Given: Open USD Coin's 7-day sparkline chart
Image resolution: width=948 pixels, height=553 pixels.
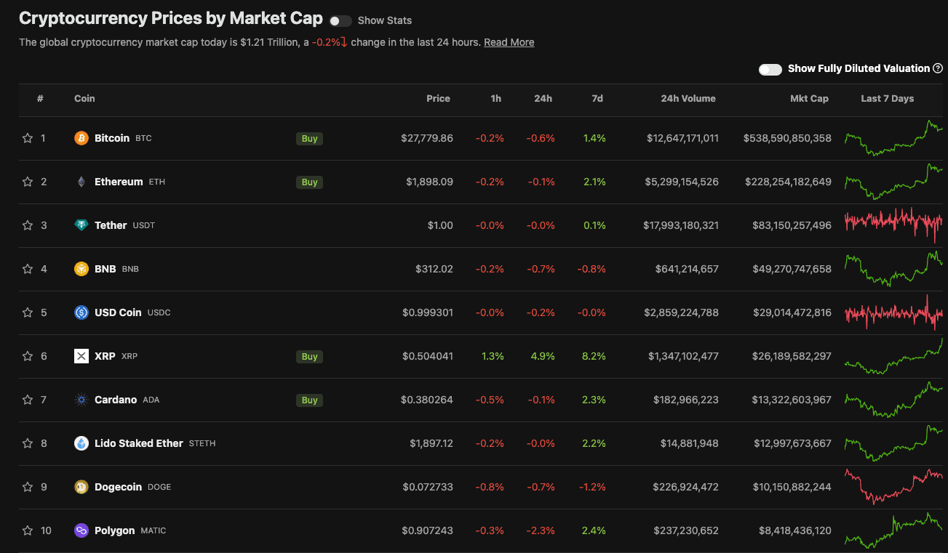Looking at the screenshot, I should tap(893, 312).
